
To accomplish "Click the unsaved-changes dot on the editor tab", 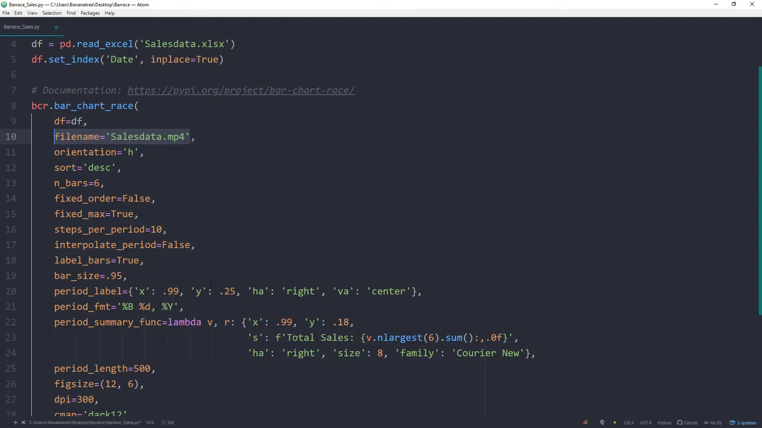I will click(56, 27).
